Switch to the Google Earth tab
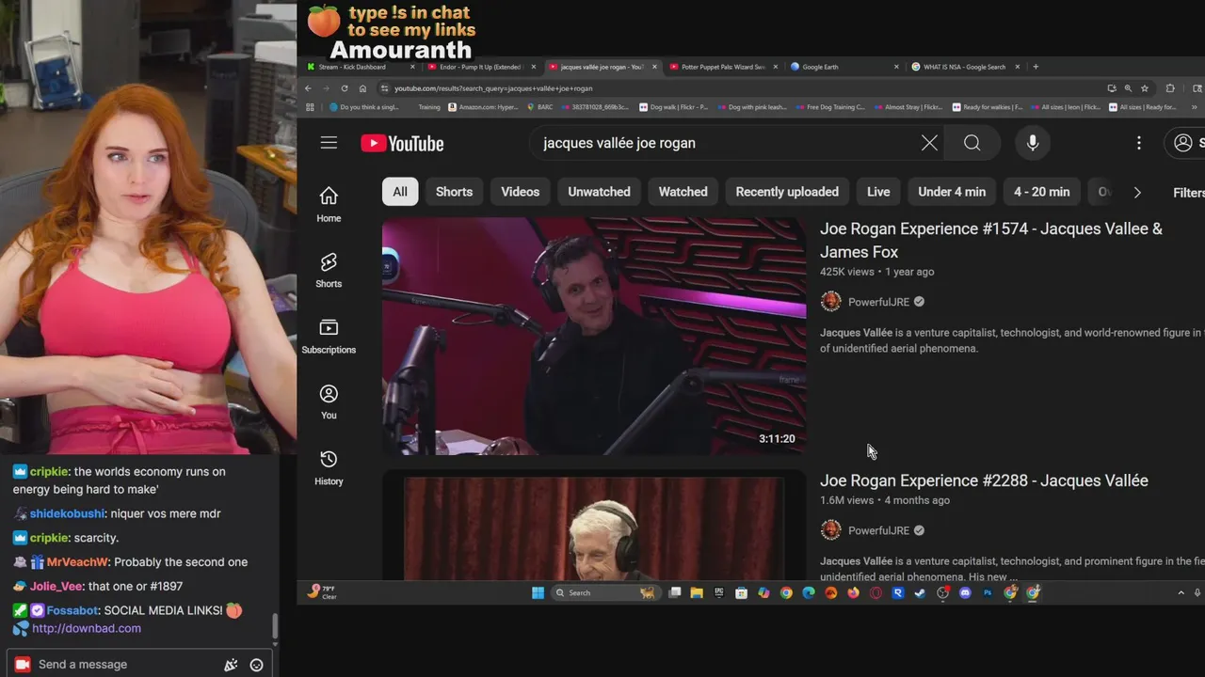 coord(843,67)
